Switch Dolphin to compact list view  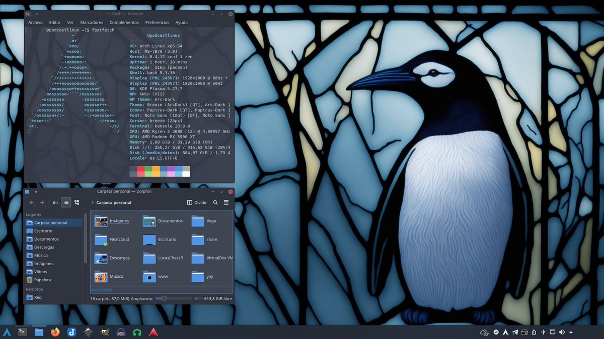point(66,202)
